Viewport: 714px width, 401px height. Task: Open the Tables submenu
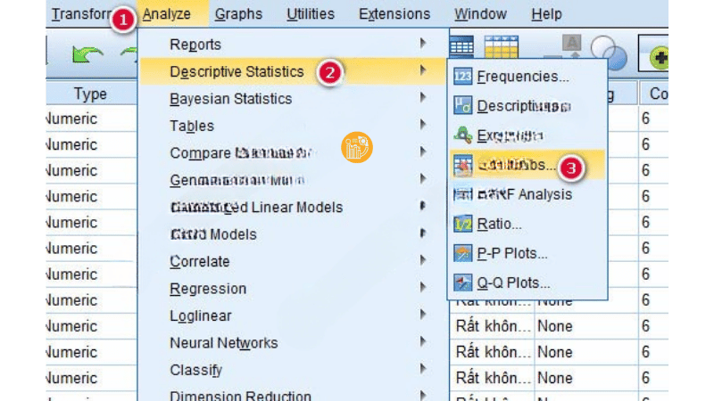click(293, 126)
